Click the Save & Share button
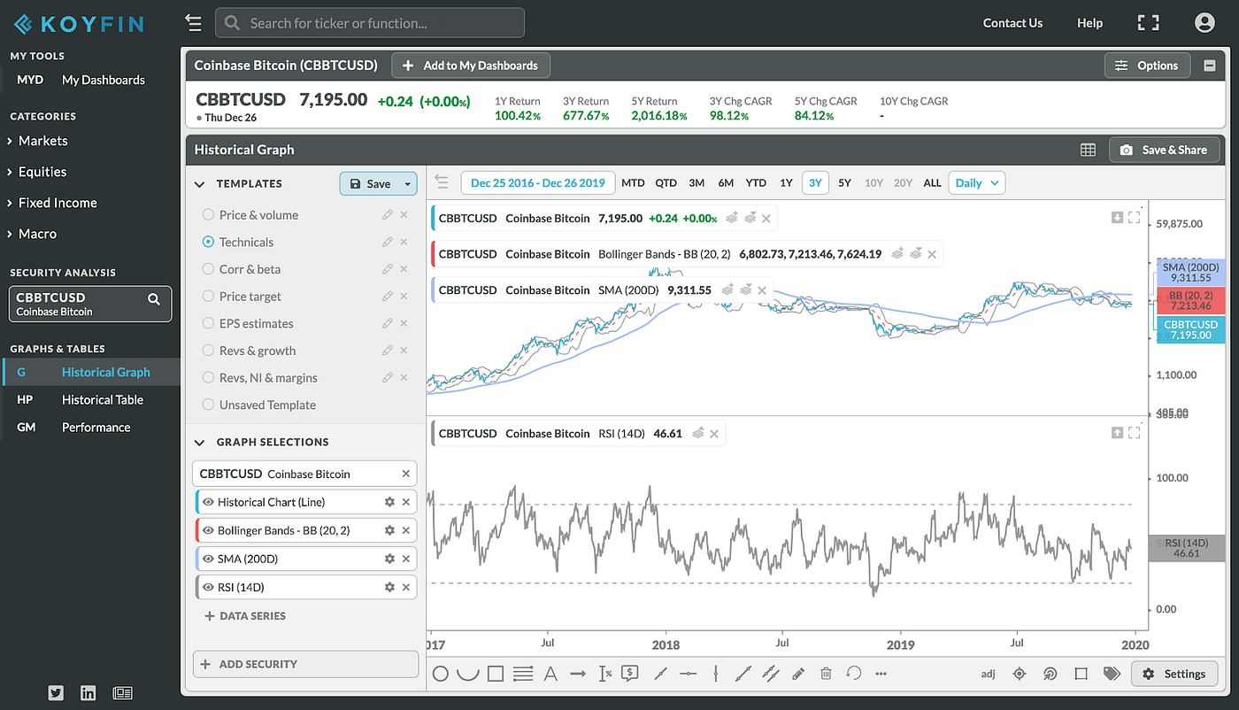Screen dimensions: 1239x710 point(1165,150)
